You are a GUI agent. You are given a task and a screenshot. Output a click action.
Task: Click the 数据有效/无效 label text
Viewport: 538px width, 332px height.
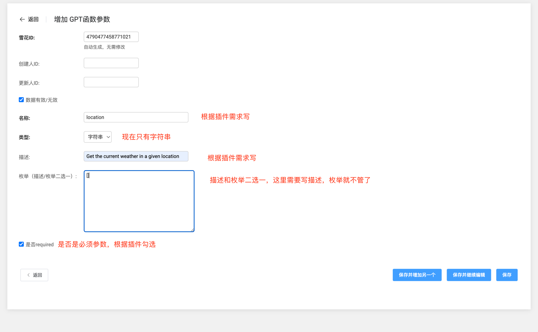(42, 100)
